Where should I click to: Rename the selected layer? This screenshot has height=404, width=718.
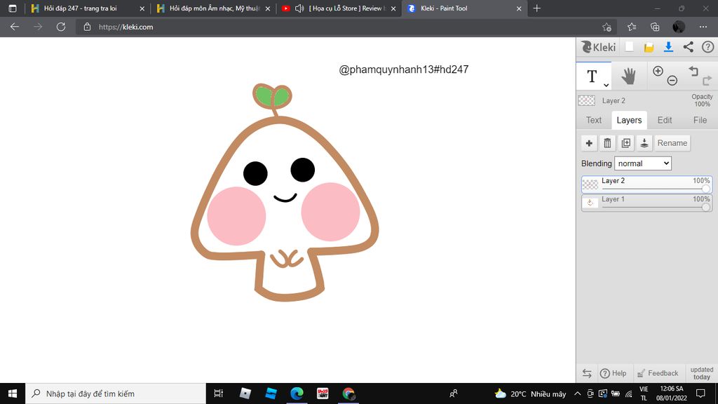coord(672,143)
